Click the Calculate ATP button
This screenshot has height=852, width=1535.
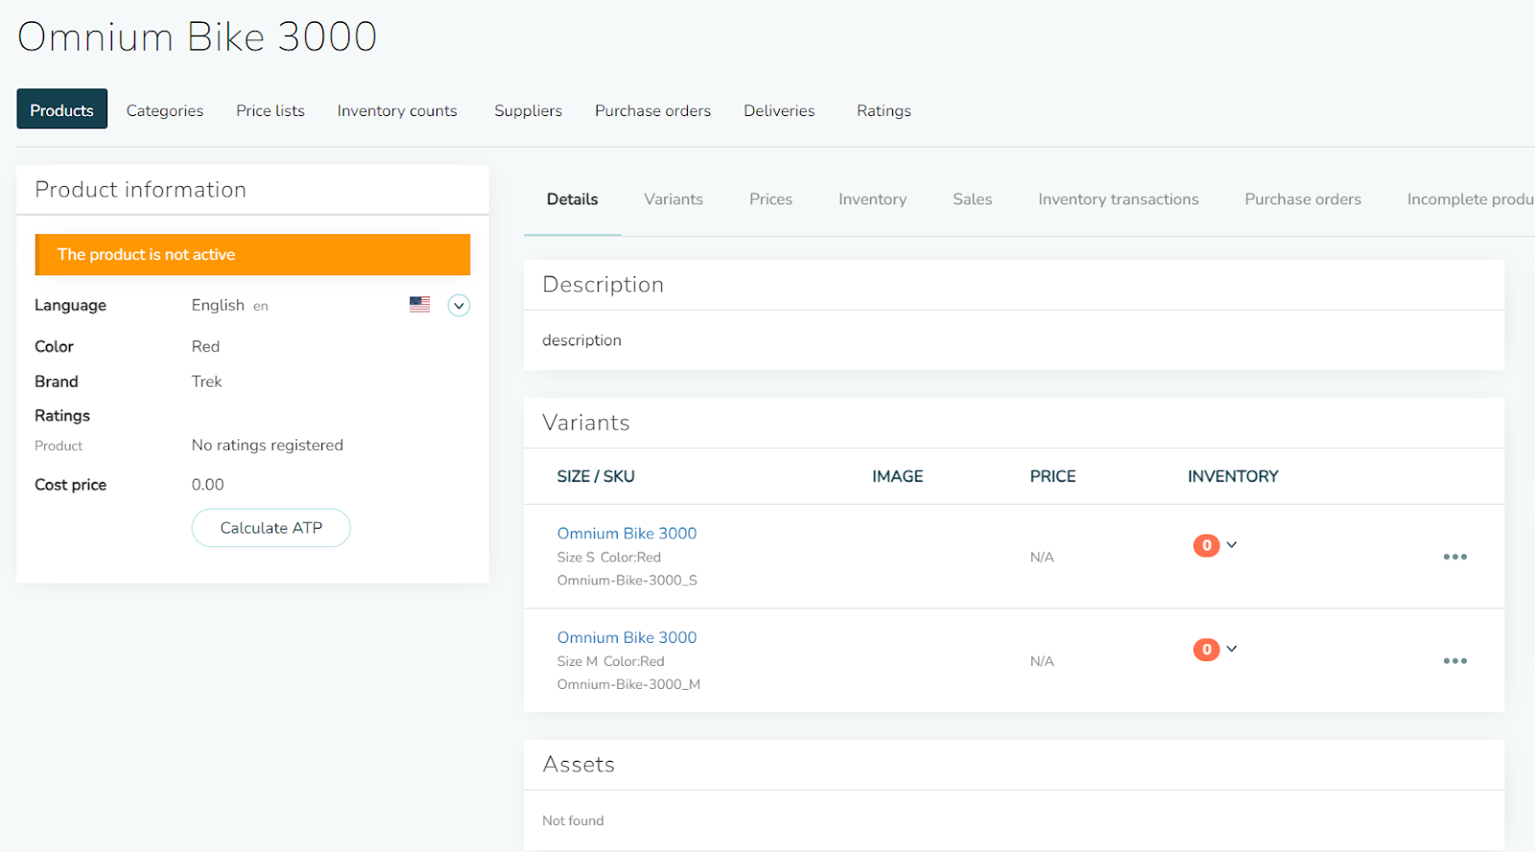pyautogui.click(x=271, y=528)
